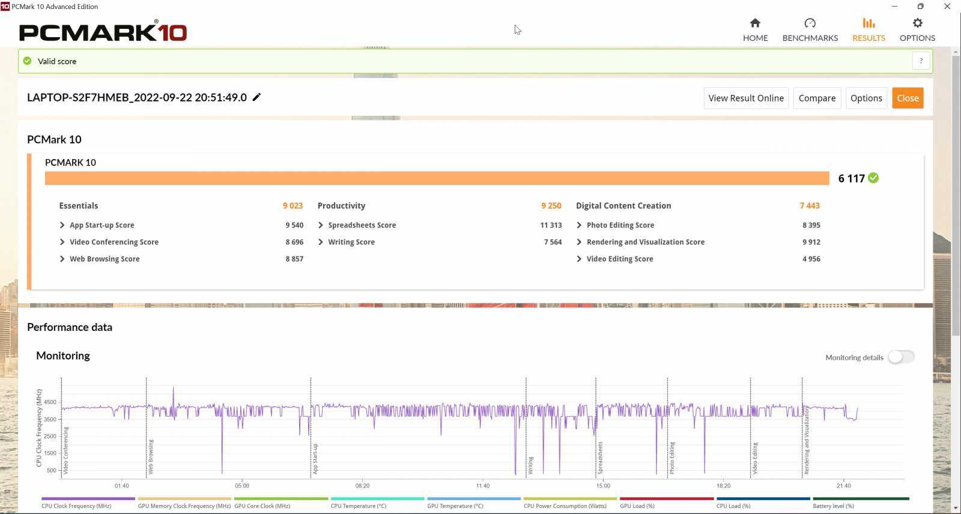
Task: Click the Performance data heading
Action: (70, 327)
